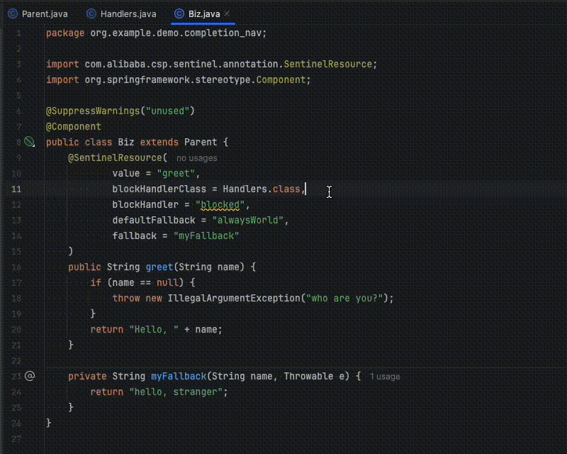Click the underlined "blocked" string
Screen dimensions: 567x454
tap(220, 204)
